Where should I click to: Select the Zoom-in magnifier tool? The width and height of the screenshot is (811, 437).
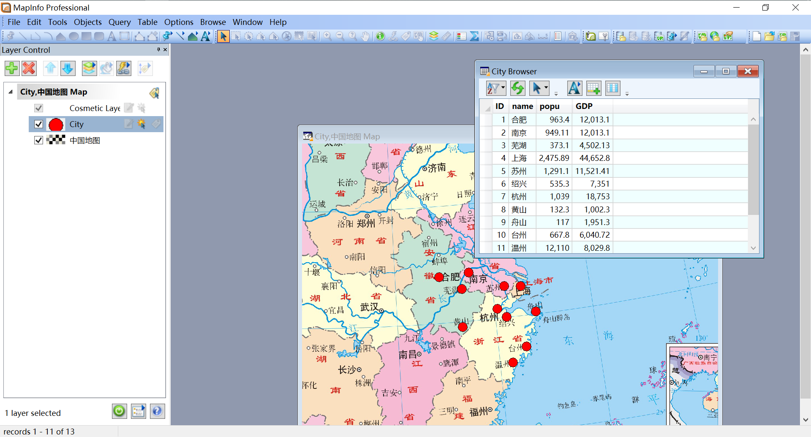pyautogui.click(x=327, y=36)
